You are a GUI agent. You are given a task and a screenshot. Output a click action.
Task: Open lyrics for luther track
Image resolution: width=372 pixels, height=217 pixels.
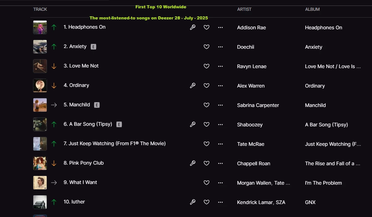click(x=192, y=202)
